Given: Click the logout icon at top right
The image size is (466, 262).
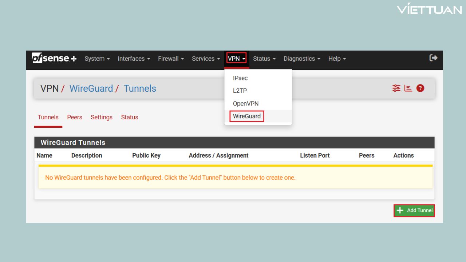Looking at the screenshot, I should point(433,57).
